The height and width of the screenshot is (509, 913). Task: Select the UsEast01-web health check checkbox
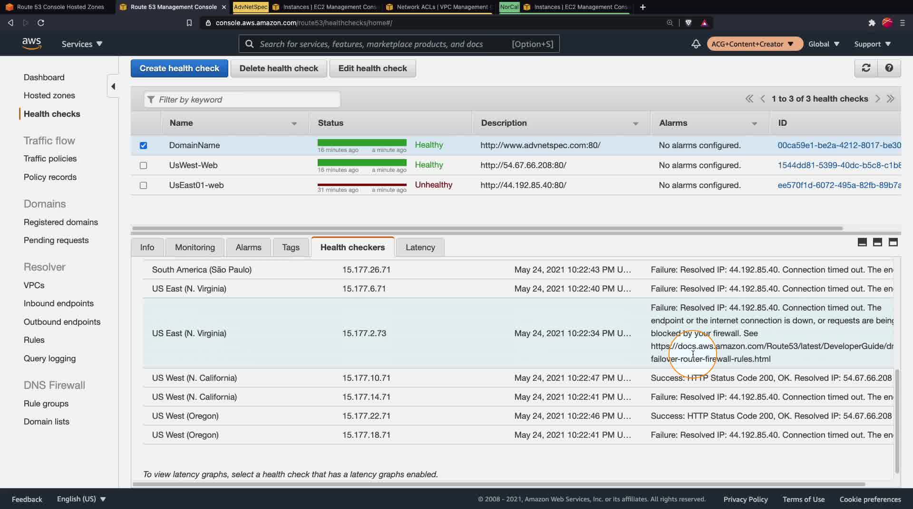[143, 185]
